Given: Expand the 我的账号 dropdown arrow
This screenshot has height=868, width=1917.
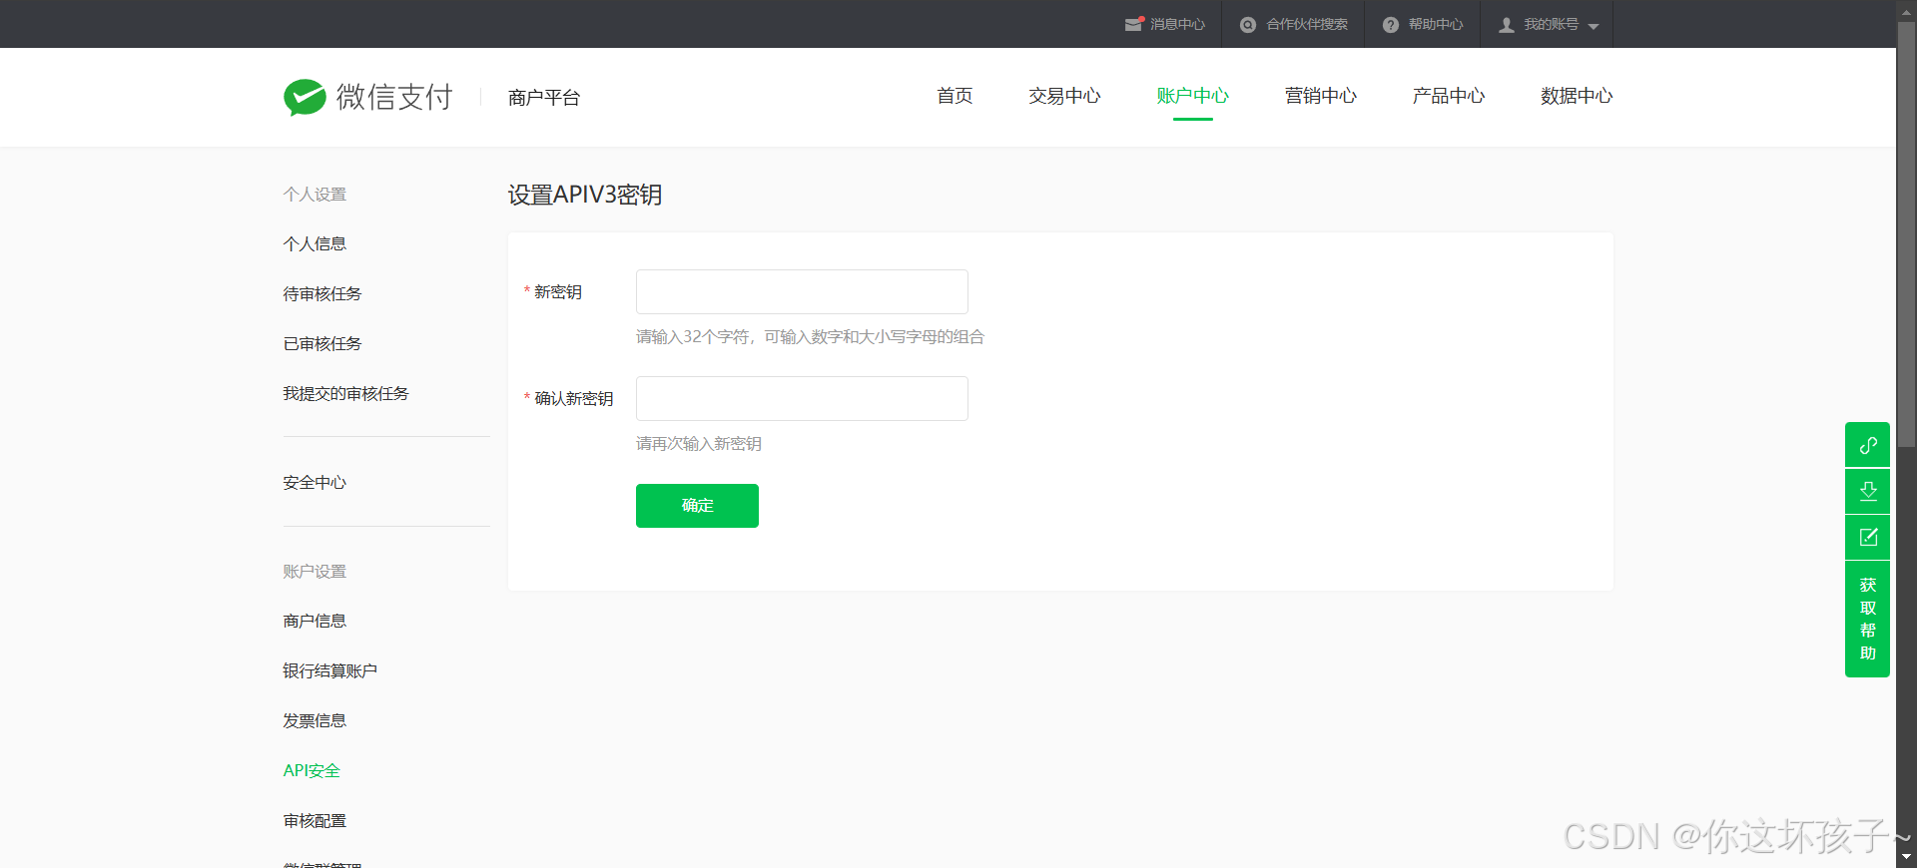Looking at the screenshot, I should coord(1594,27).
